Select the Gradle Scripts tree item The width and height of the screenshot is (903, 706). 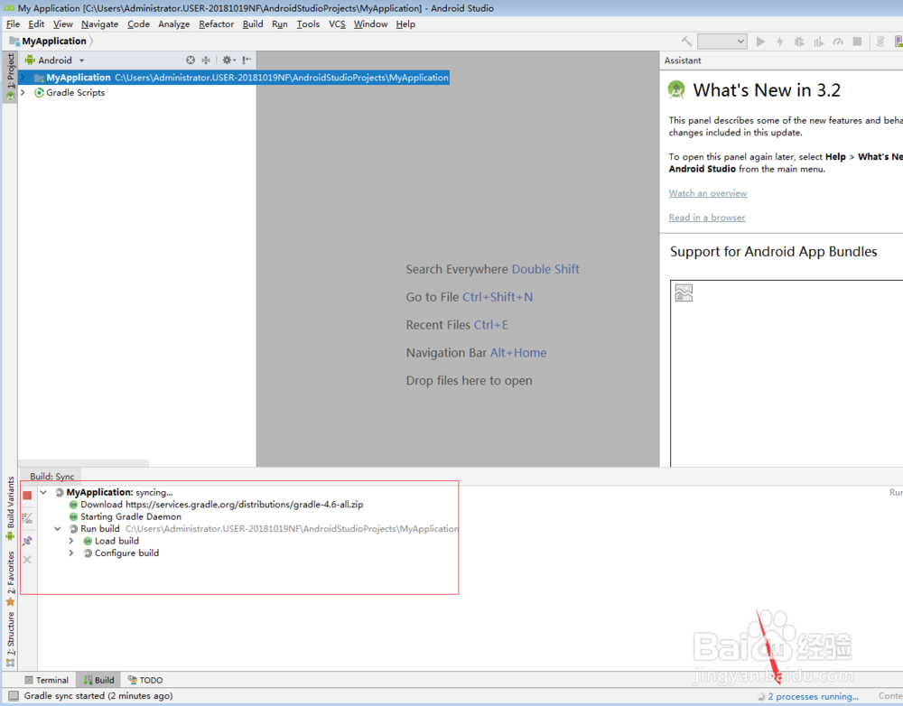76,92
